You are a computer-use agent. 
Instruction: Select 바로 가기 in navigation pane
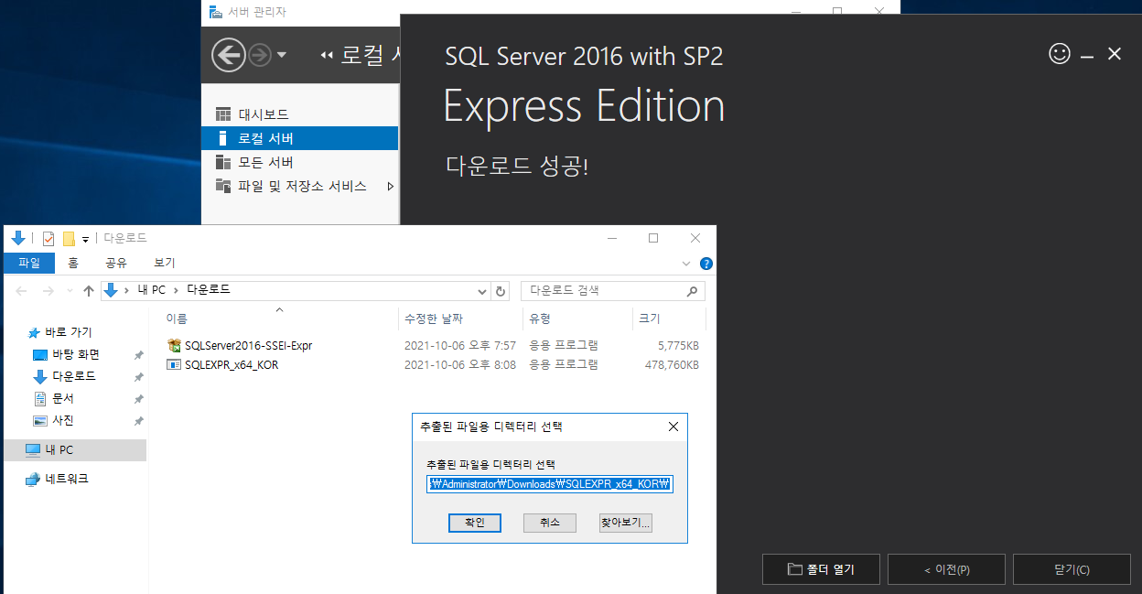click(x=69, y=332)
